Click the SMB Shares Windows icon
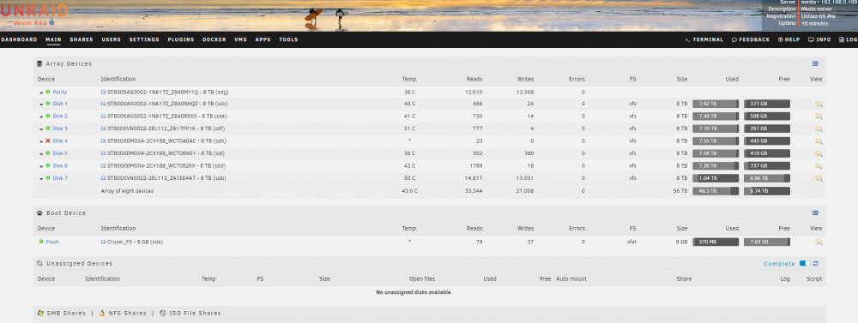Image resolution: width=858 pixels, height=323 pixels. (x=40, y=314)
